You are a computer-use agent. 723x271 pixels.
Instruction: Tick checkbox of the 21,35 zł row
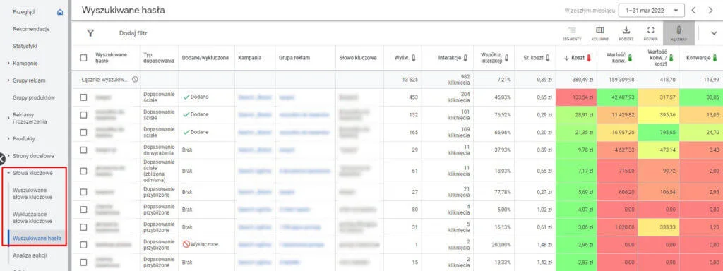(x=83, y=132)
